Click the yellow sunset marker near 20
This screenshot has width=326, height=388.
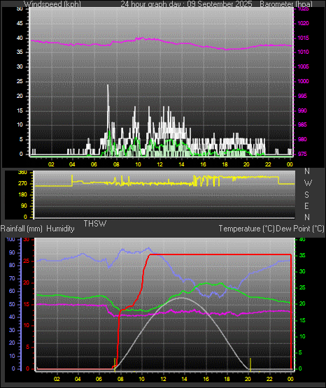pyautogui.click(x=250, y=364)
